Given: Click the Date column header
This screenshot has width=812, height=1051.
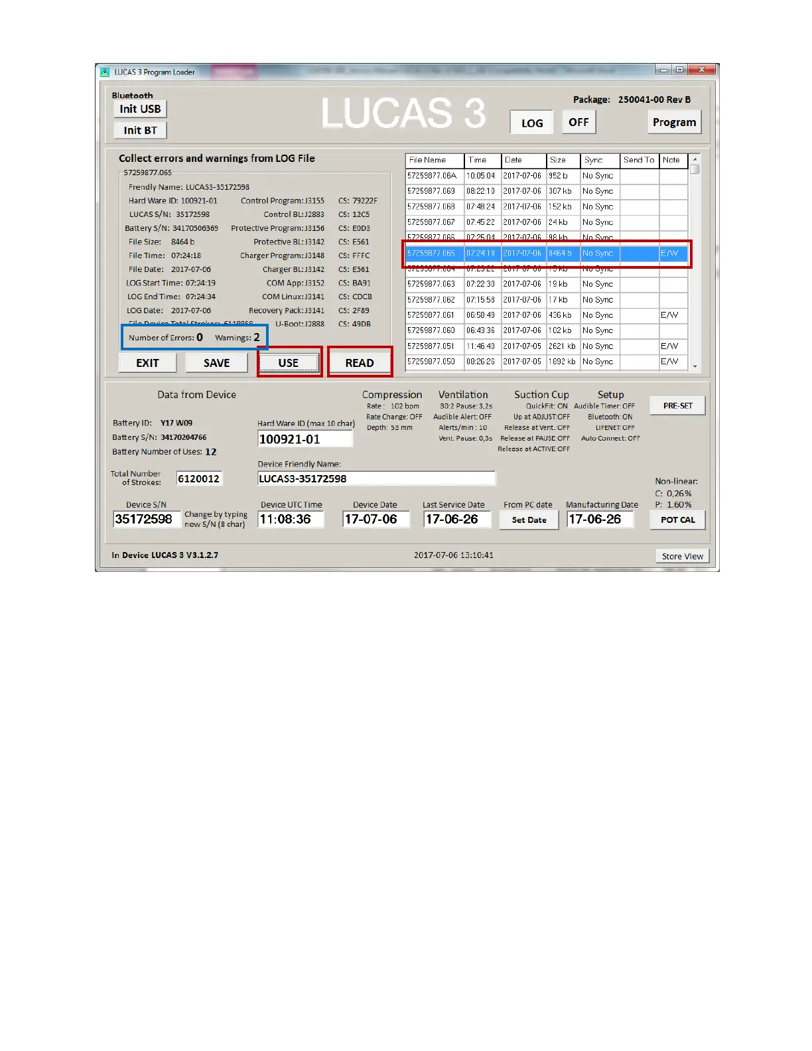Looking at the screenshot, I should point(523,160).
